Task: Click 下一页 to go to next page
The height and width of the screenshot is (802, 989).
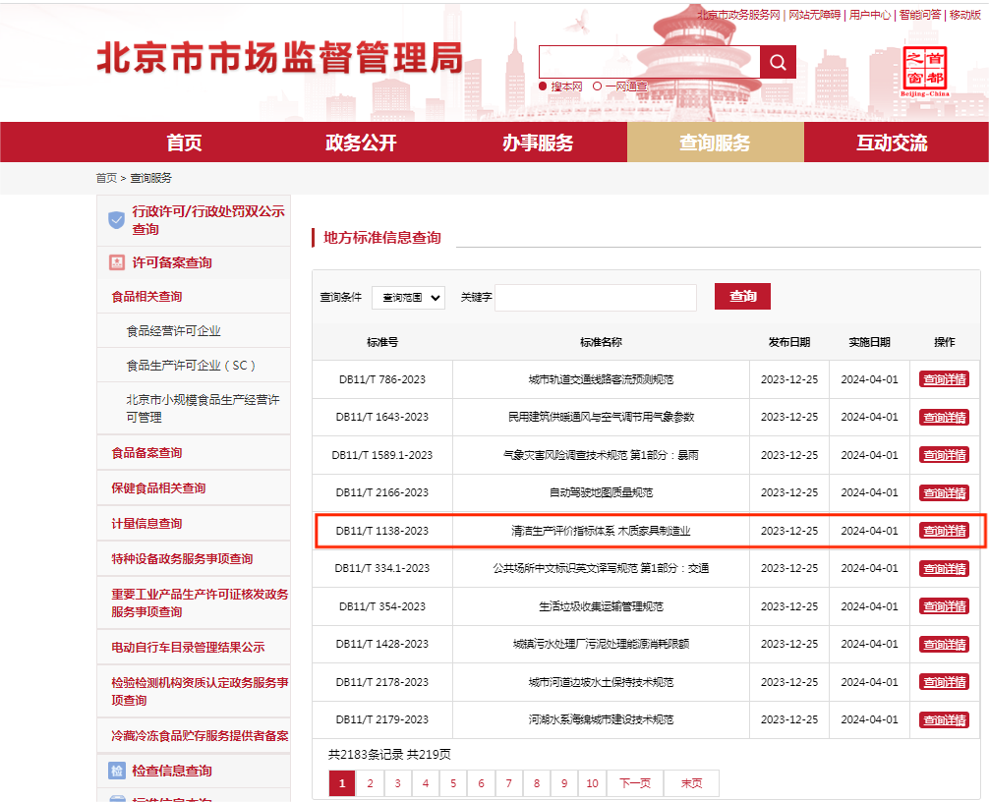Action: [x=635, y=783]
